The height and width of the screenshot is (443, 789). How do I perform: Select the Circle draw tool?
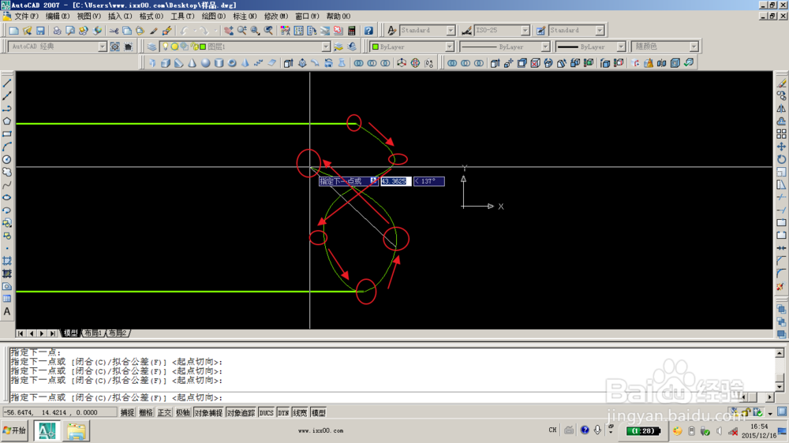point(7,159)
